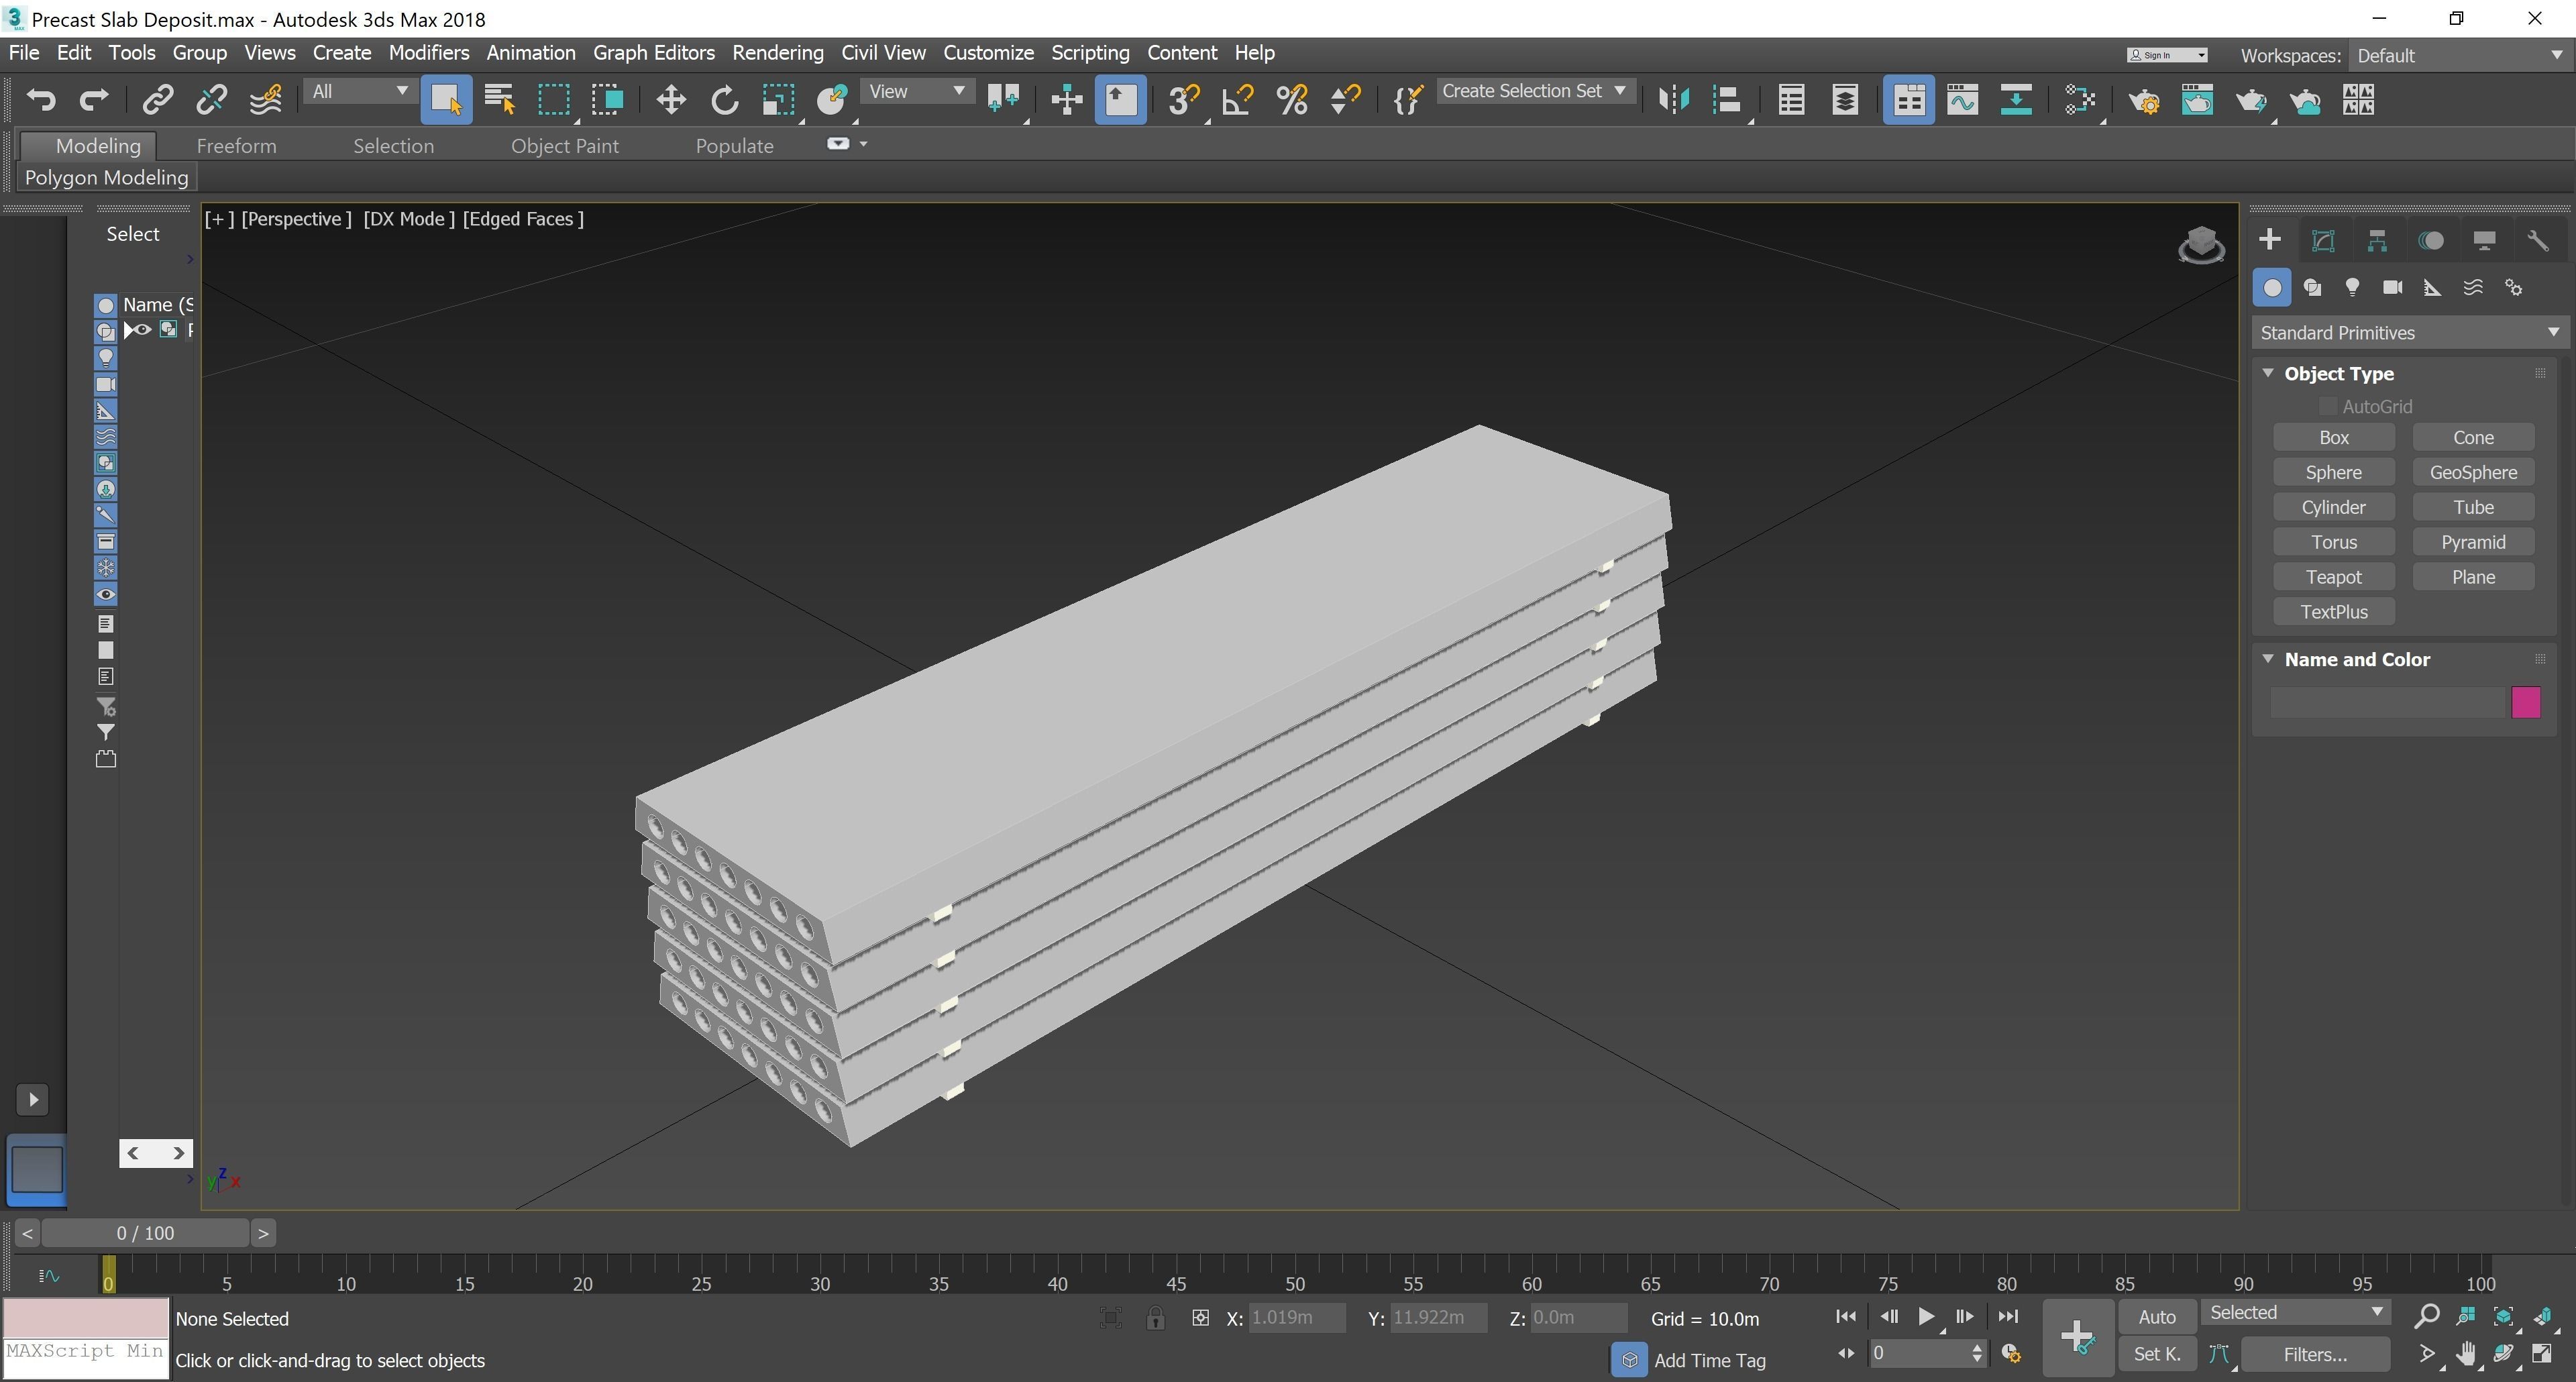Click the Mirror tool icon
The height and width of the screenshot is (1382, 2576).
1673,99
